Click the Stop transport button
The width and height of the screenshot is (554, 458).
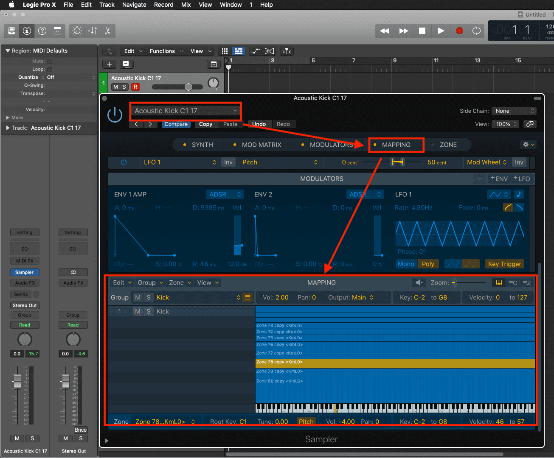[422, 31]
